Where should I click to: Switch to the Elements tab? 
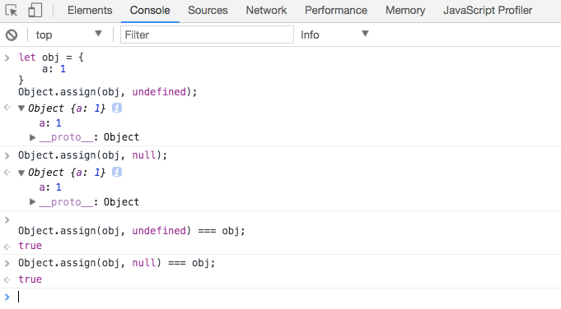(x=90, y=11)
